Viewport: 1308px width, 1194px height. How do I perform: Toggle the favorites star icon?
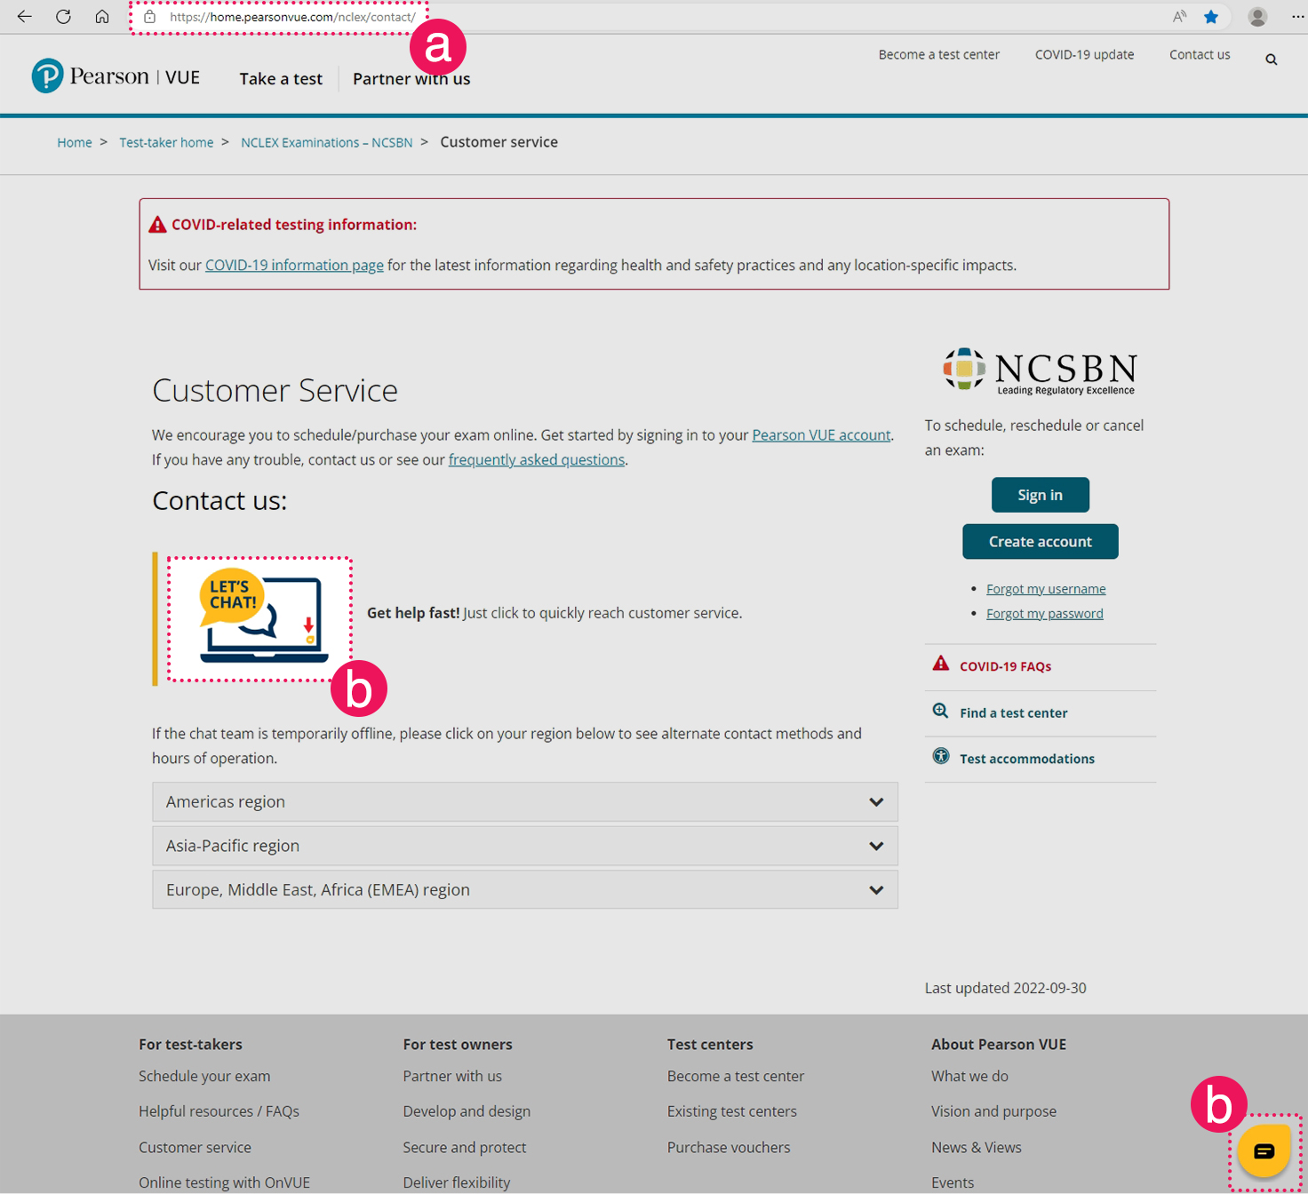1210,17
